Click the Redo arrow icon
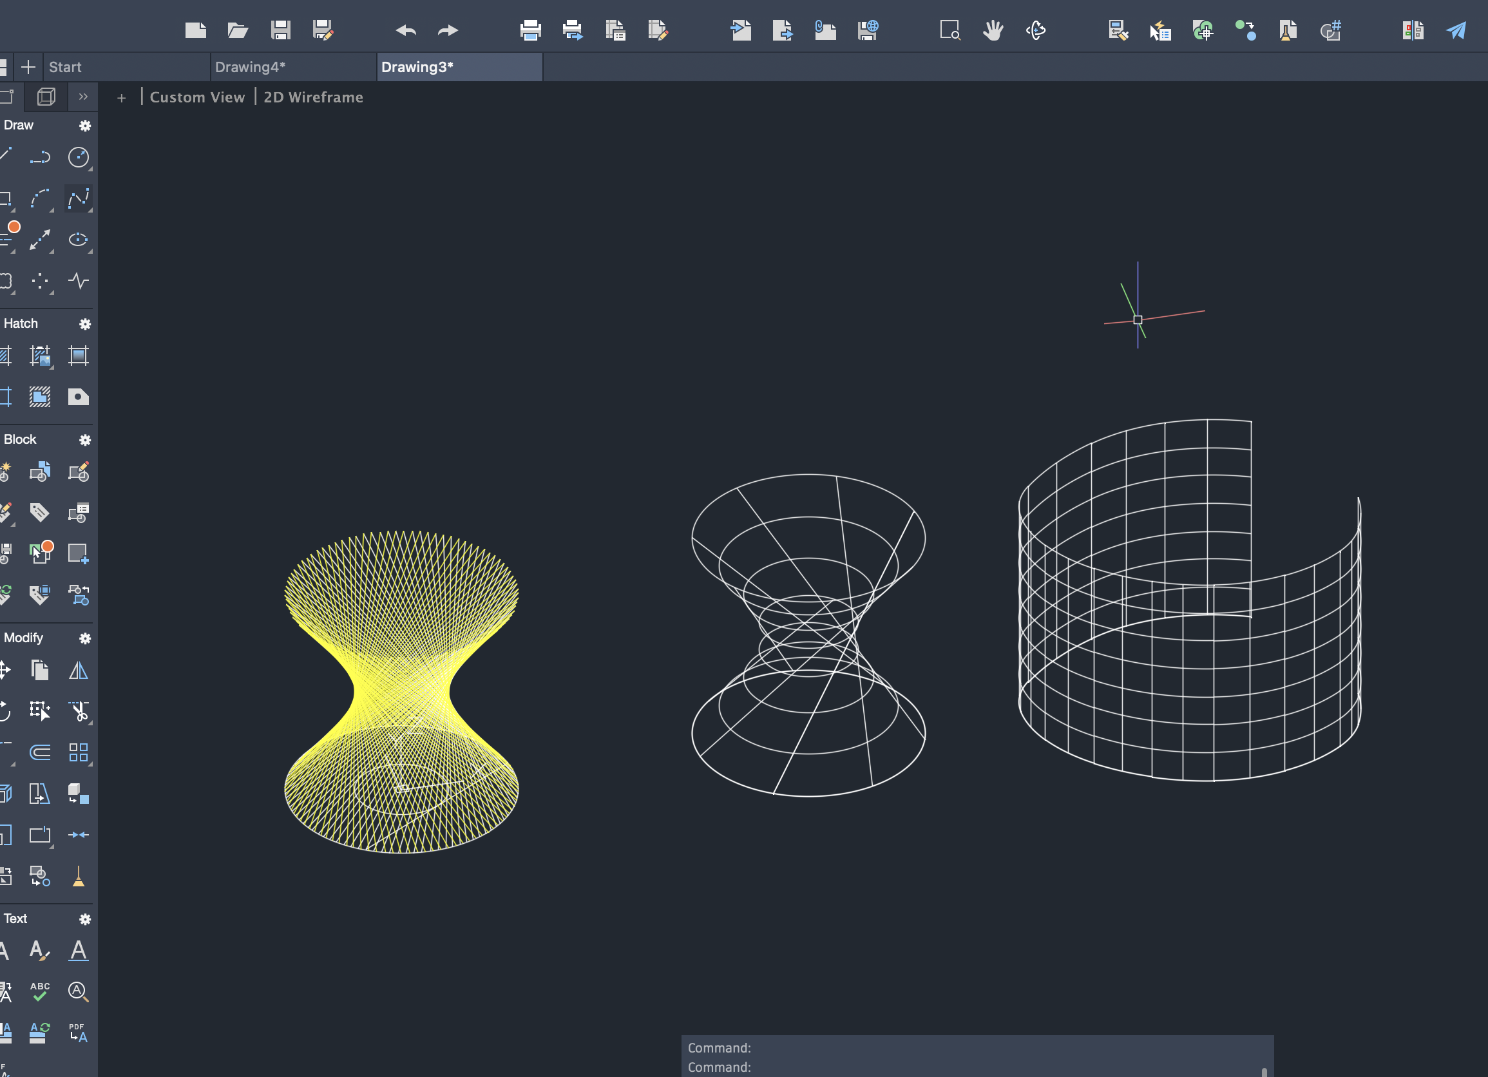The width and height of the screenshot is (1488, 1077). point(448,30)
